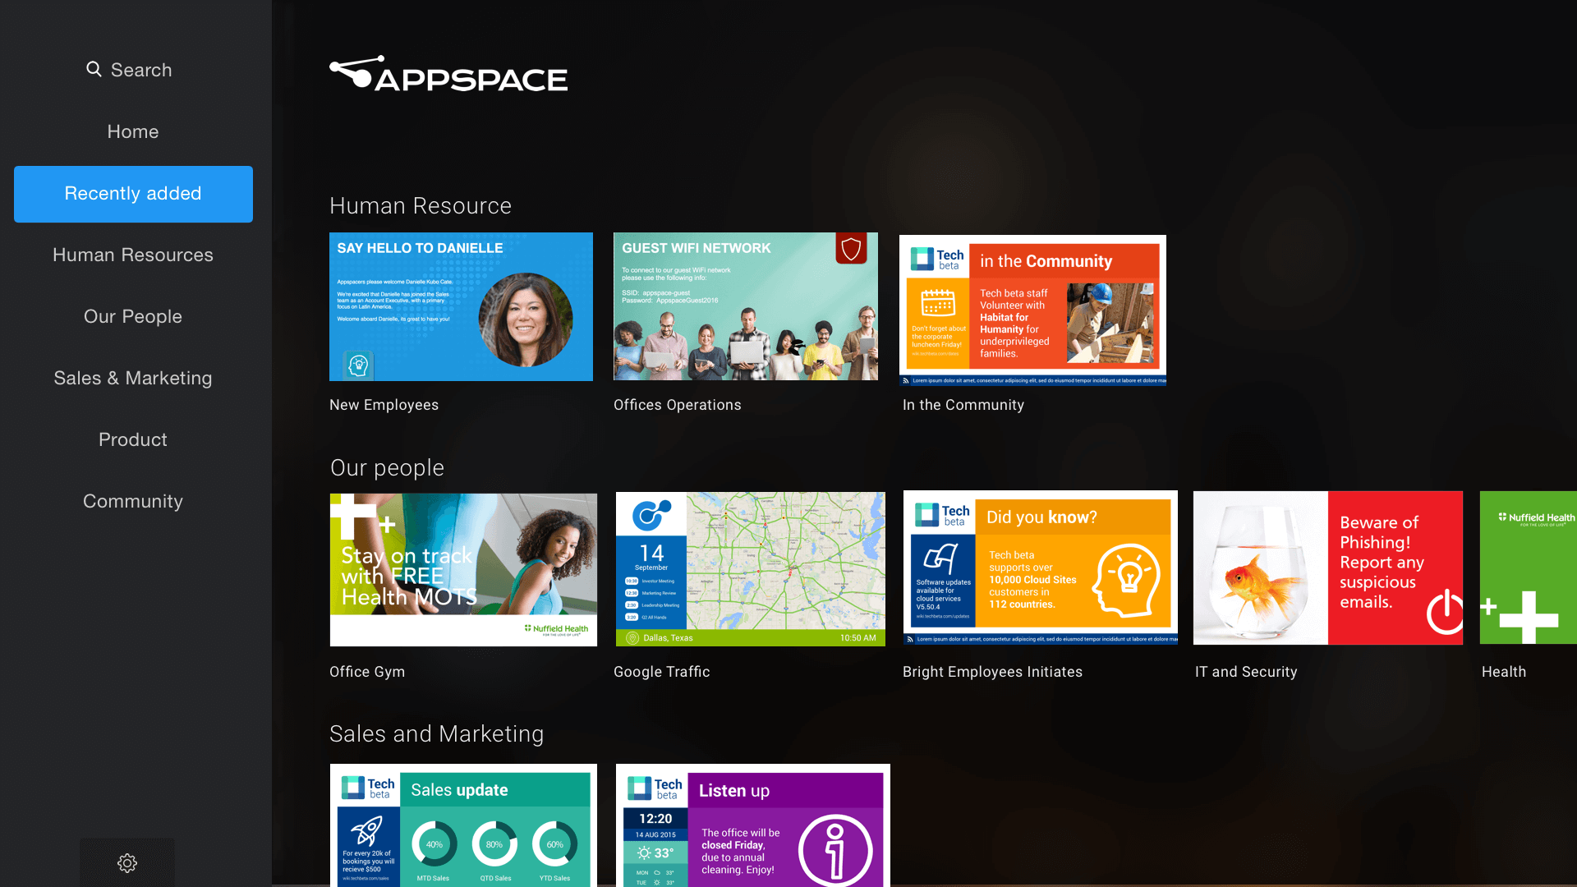Open the Product category
The width and height of the screenshot is (1577, 887).
pos(133,439)
